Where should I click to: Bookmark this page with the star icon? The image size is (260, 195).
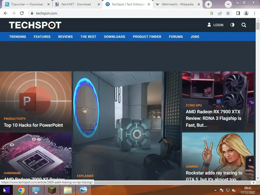coord(228,13)
